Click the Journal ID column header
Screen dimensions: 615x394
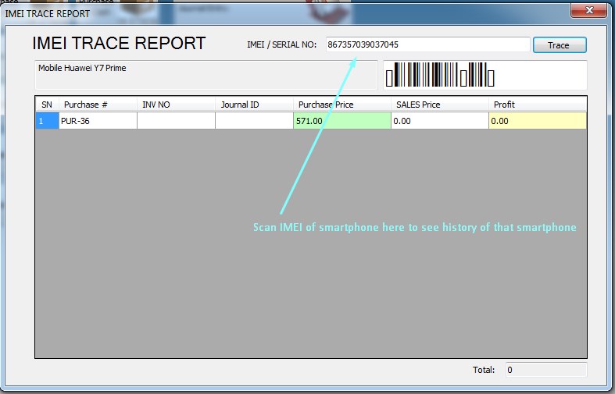[254, 105]
